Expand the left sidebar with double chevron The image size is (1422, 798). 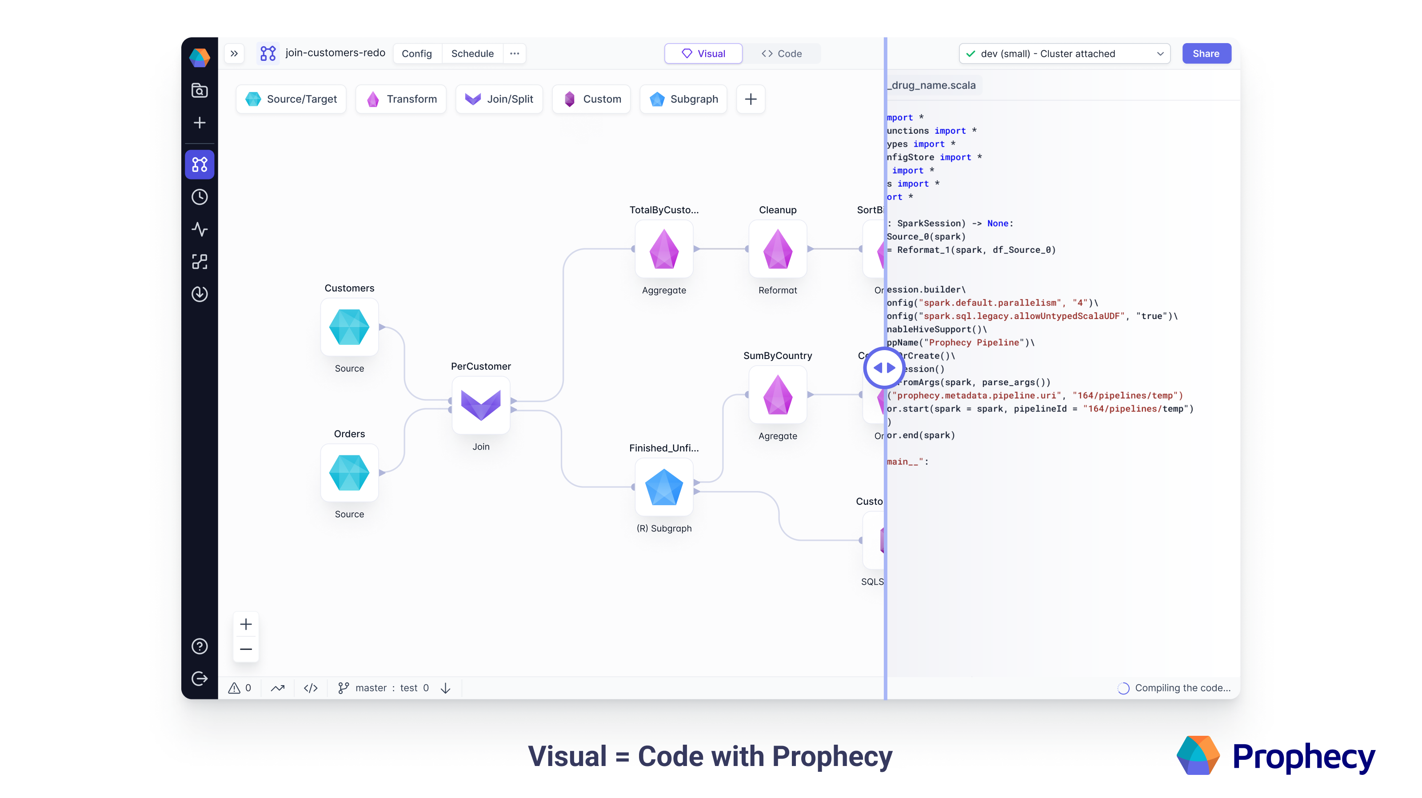(234, 53)
